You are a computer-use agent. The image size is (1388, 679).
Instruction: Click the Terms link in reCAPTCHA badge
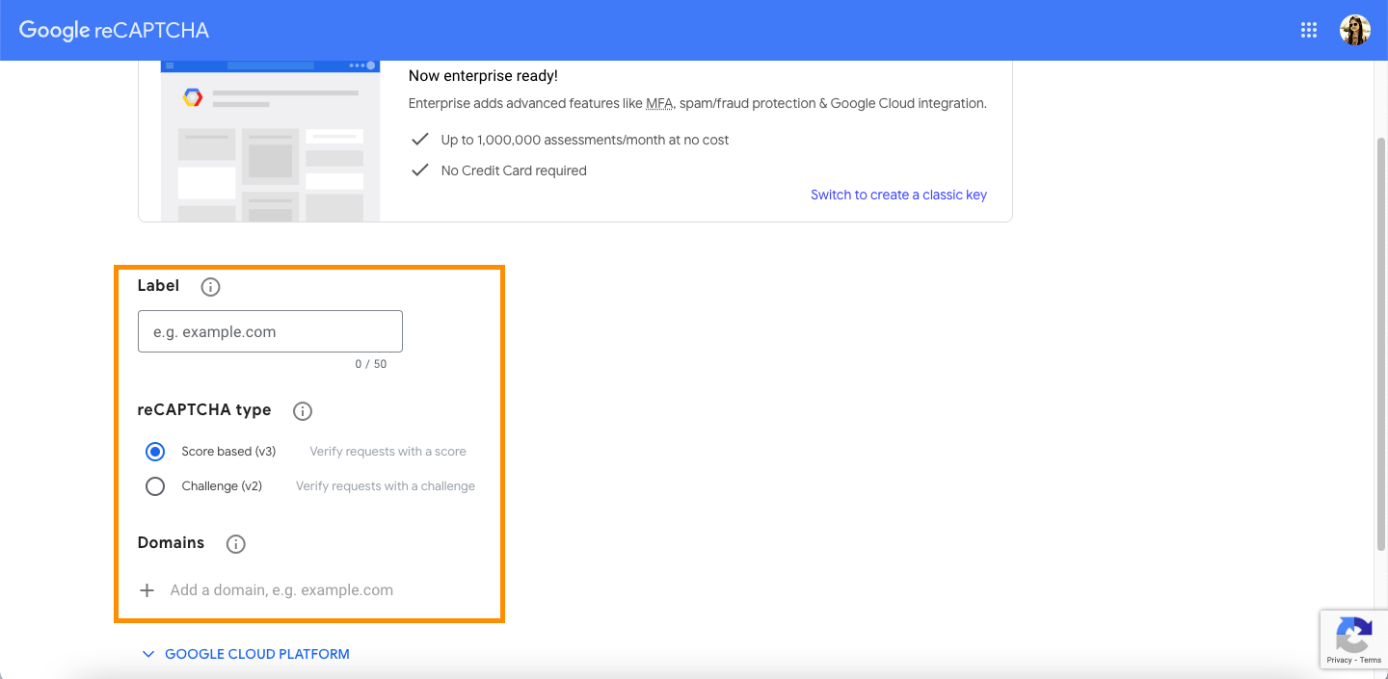click(x=1371, y=660)
